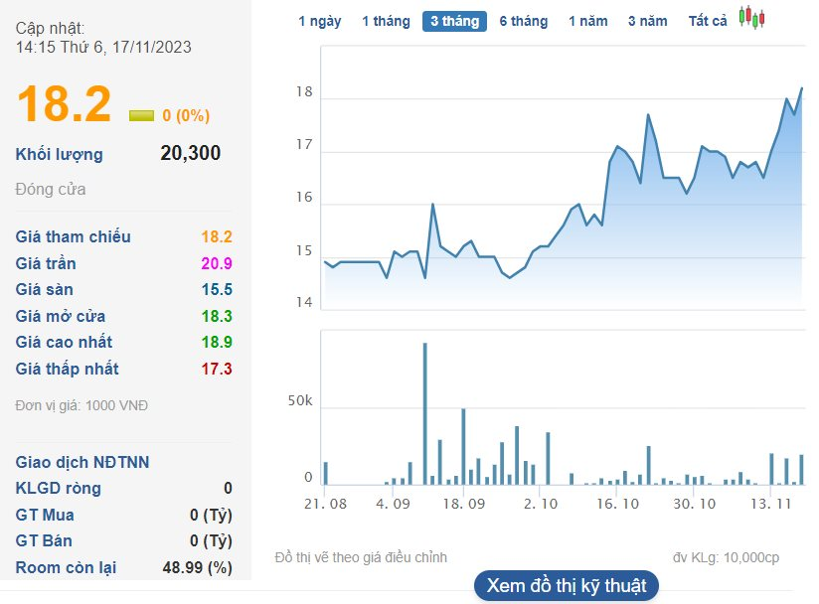Switch chart to 6 tháng
819x604 pixels.
523,21
